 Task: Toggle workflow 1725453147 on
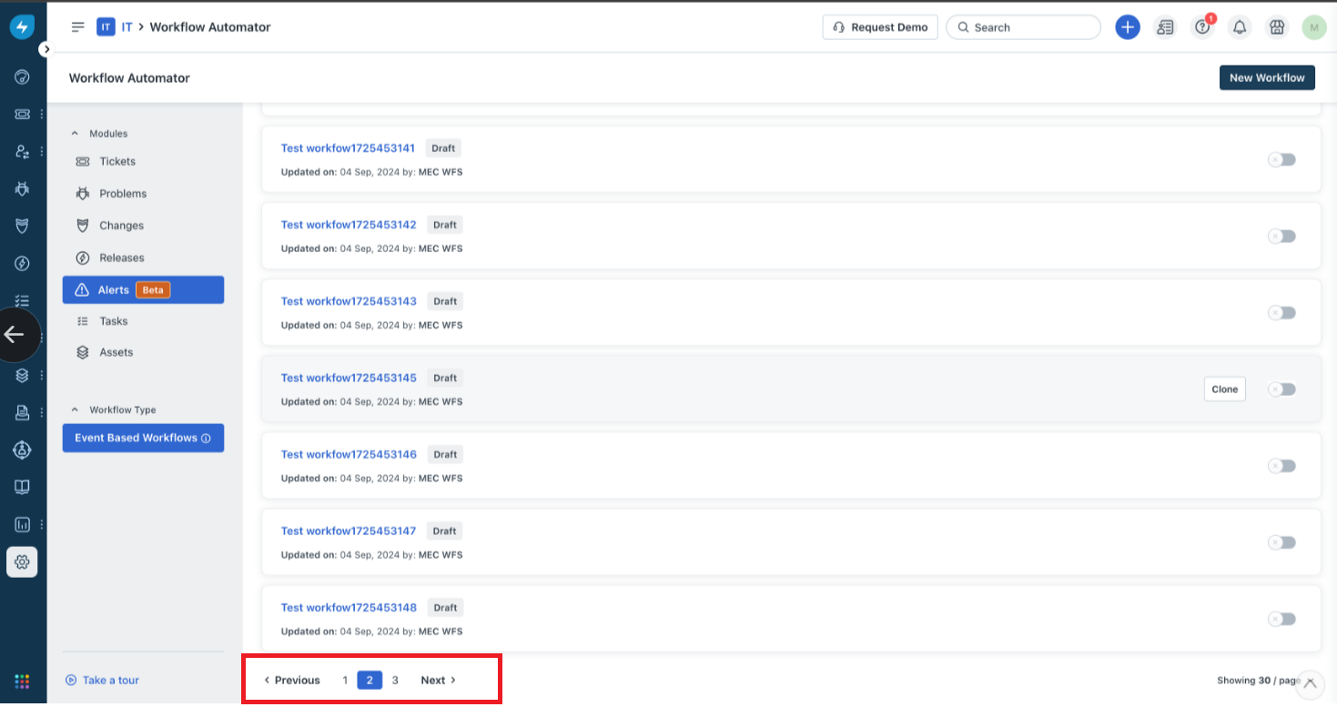coord(1281,542)
